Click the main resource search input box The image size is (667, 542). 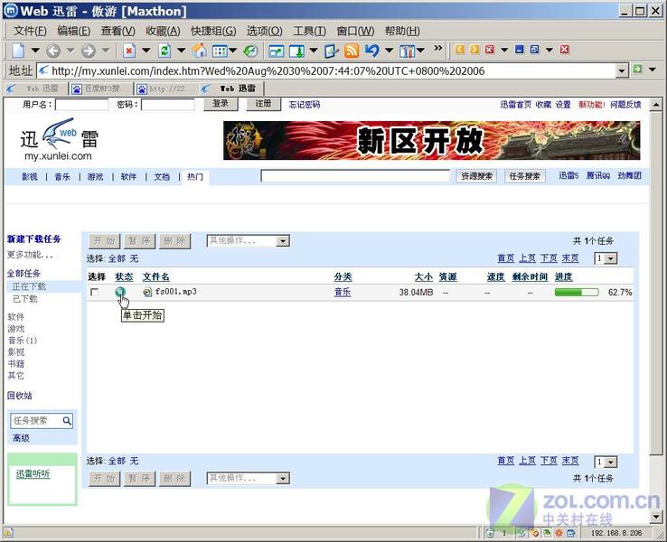pos(355,175)
